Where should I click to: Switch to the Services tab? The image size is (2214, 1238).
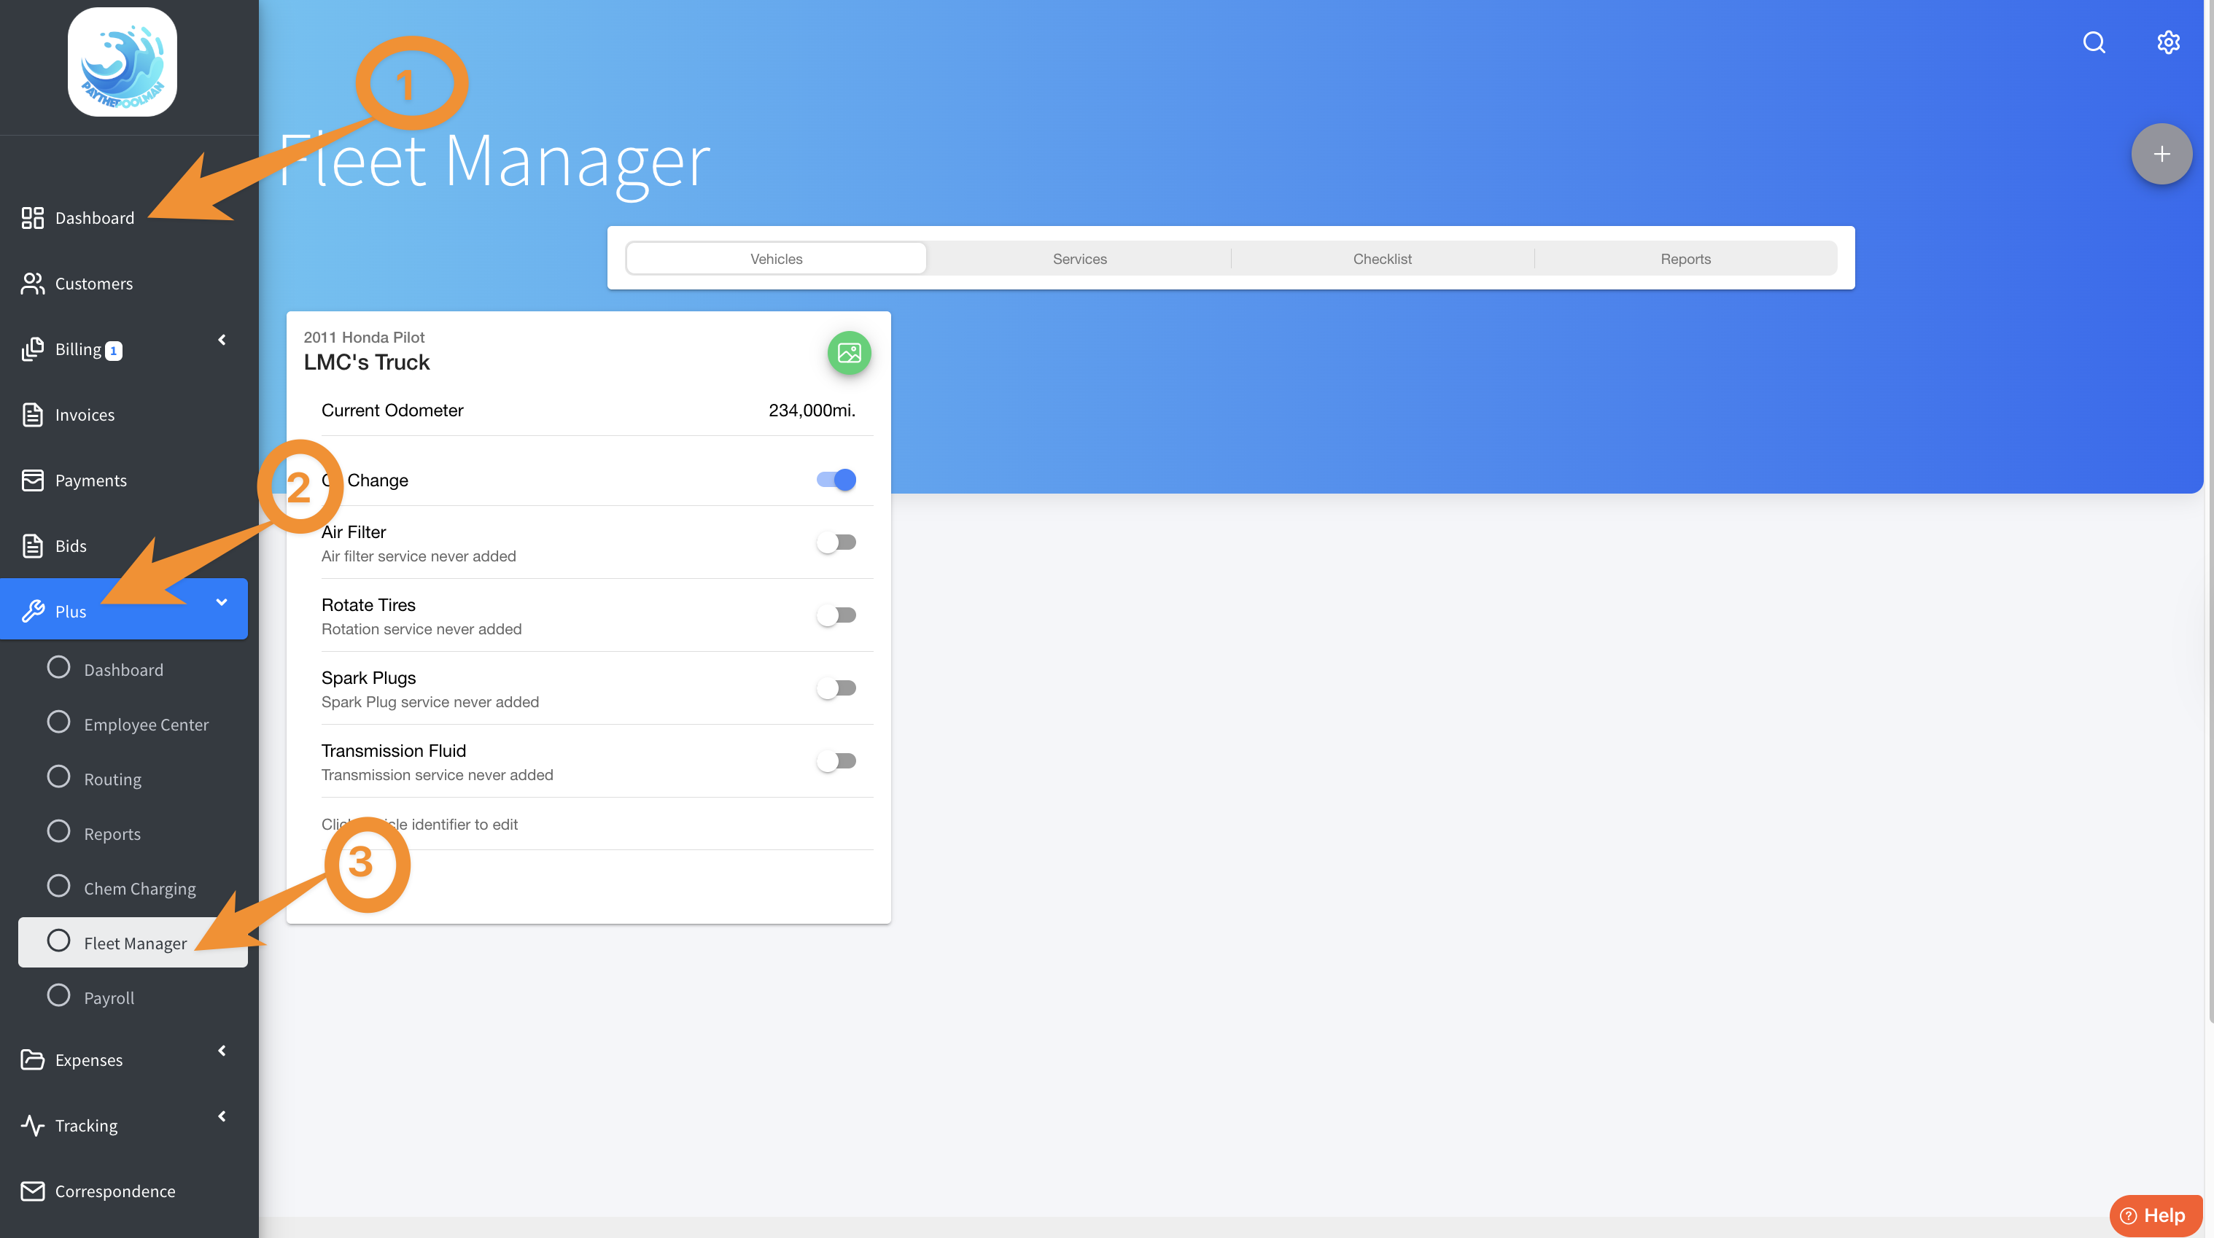coord(1079,259)
